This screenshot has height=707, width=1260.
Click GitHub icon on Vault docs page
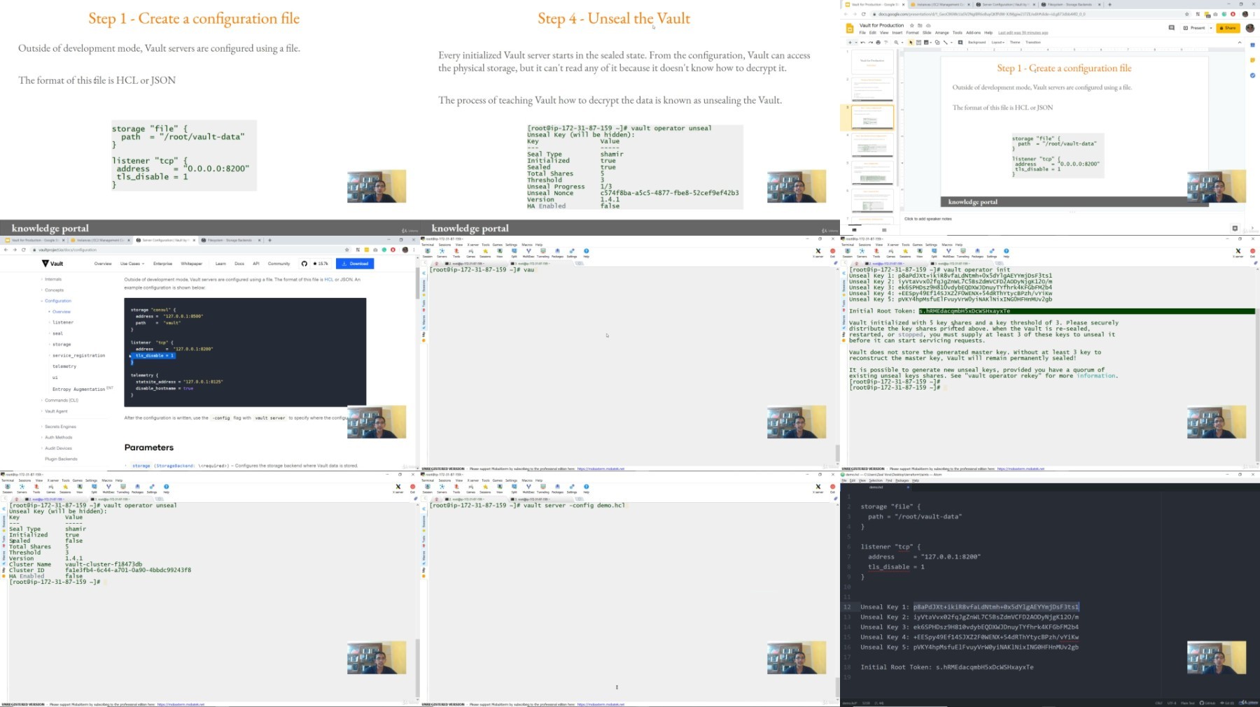[x=304, y=264]
